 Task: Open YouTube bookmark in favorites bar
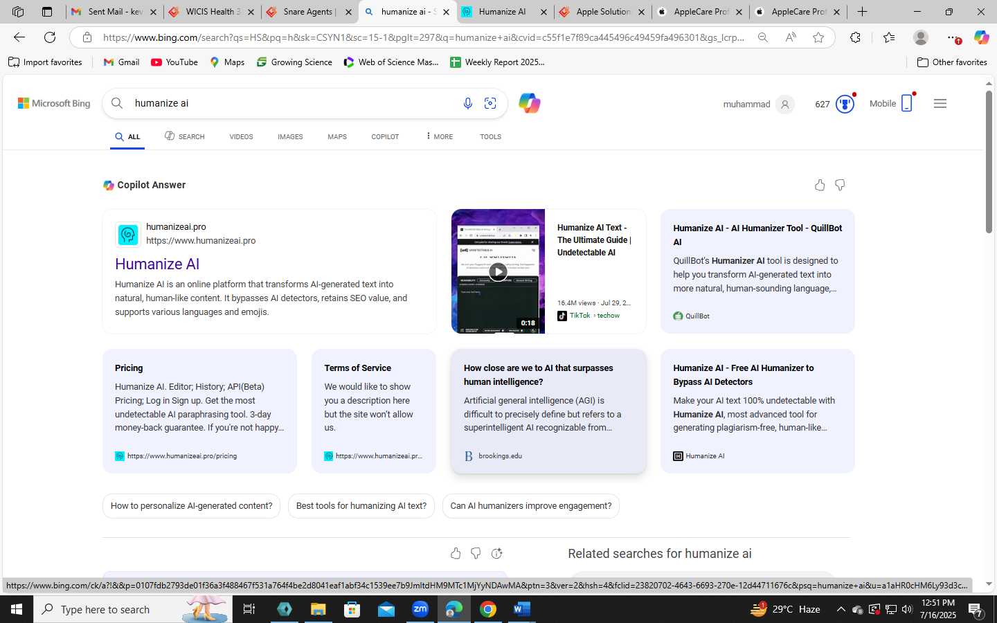(175, 62)
